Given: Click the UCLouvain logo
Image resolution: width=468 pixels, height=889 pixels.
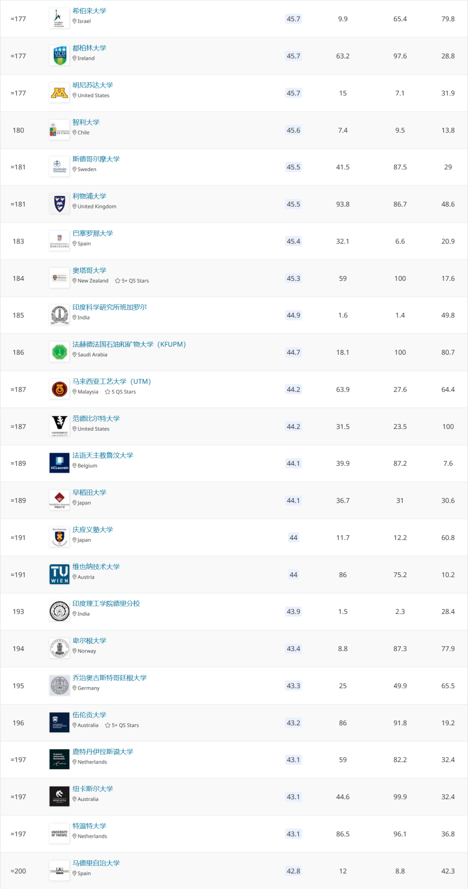Looking at the screenshot, I should pyautogui.click(x=59, y=463).
